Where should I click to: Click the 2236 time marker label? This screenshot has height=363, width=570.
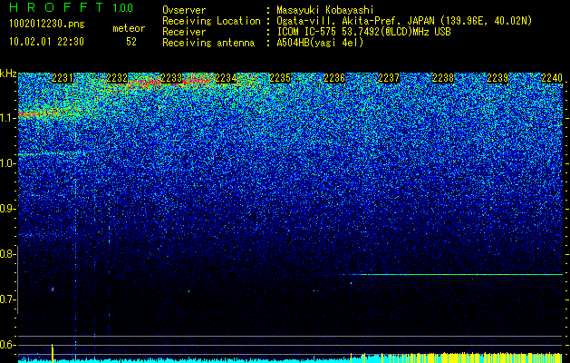point(334,78)
